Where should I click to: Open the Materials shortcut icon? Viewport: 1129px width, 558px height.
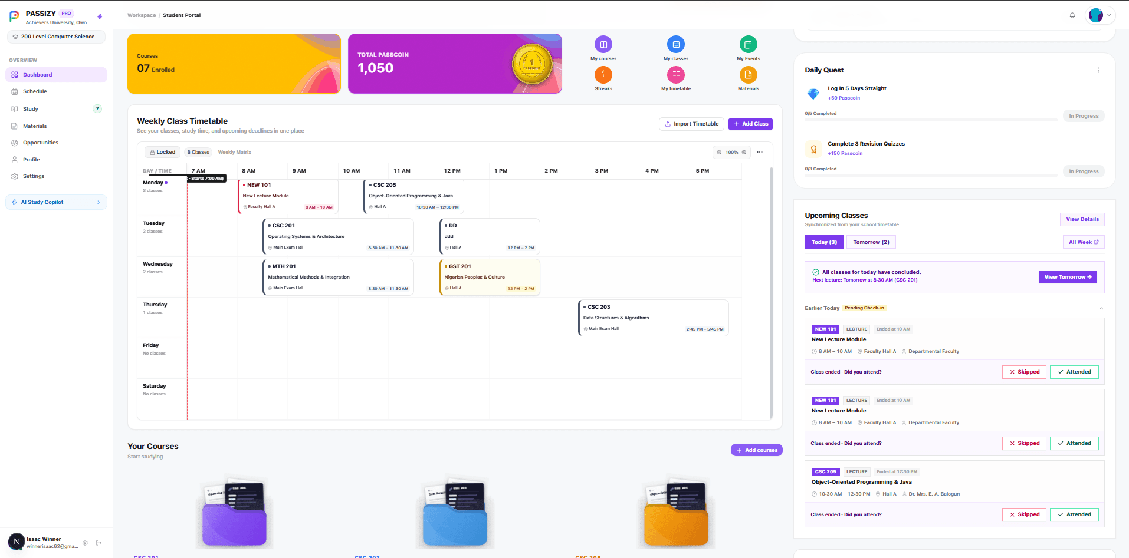[748, 74]
